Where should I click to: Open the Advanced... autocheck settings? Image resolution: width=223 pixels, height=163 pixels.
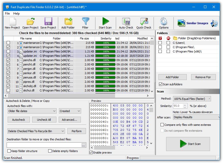coord(70,120)
